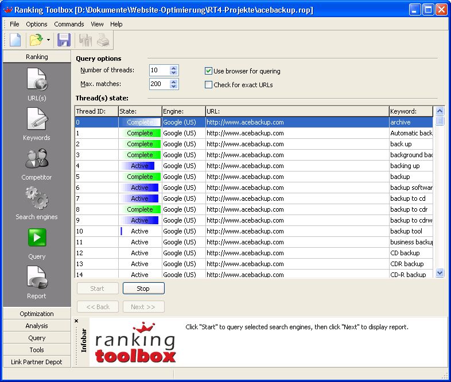Click the green Query play icon

pyautogui.click(x=37, y=237)
